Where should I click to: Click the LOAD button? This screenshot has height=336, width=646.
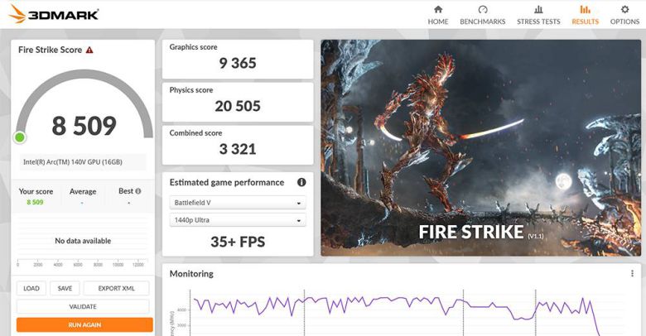pos(31,288)
